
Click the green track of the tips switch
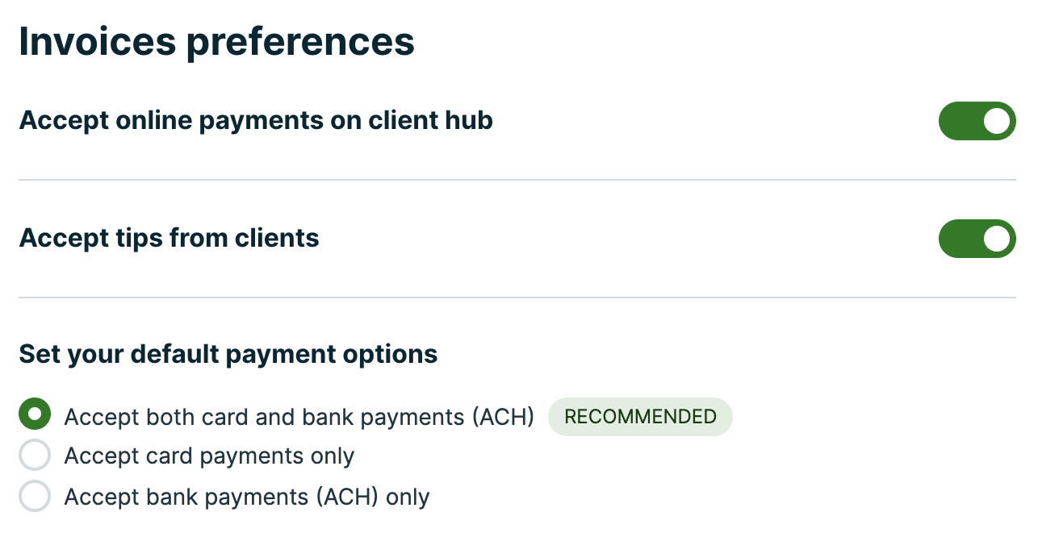point(958,239)
